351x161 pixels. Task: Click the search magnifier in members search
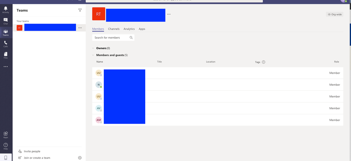[x=131, y=38]
